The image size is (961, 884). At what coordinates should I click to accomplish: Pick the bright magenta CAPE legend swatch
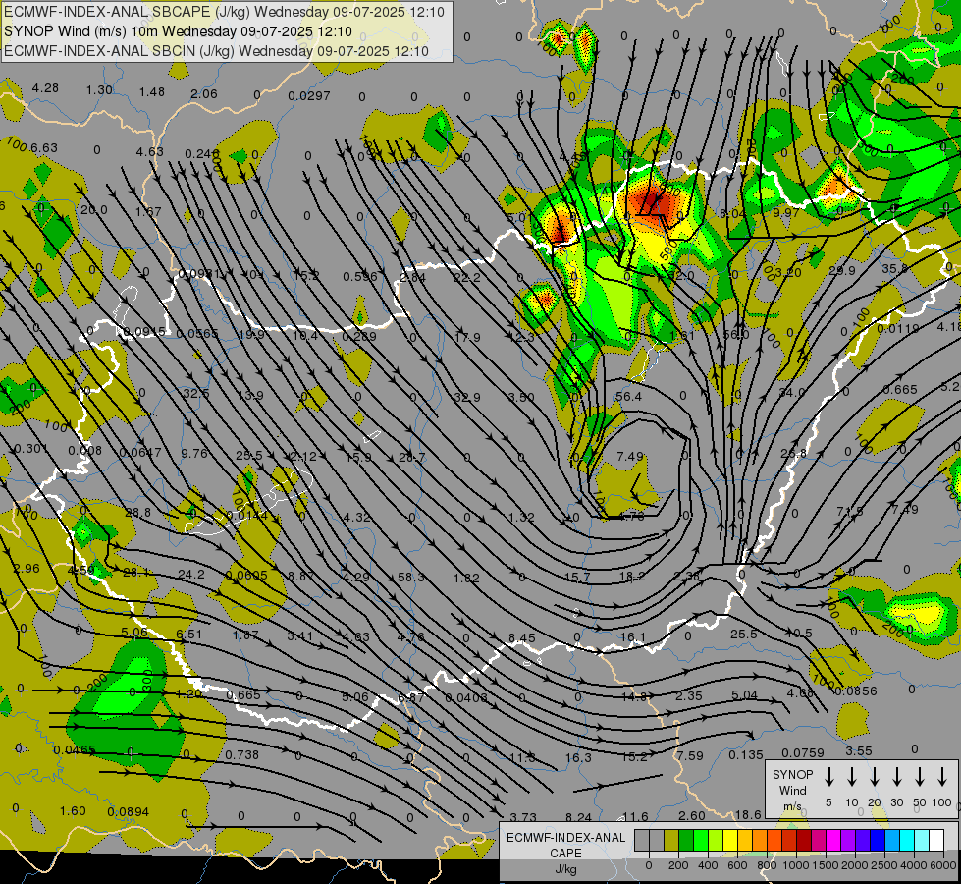pyautogui.click(x=833, y=841)
